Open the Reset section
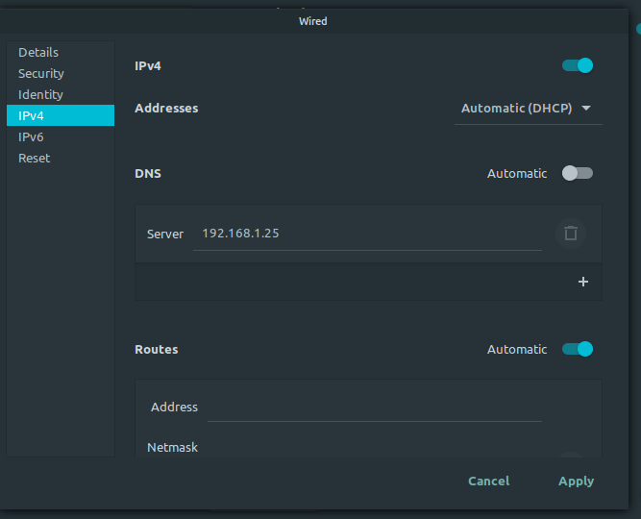This screenshot has height=519, width=641. pos(35,159)
